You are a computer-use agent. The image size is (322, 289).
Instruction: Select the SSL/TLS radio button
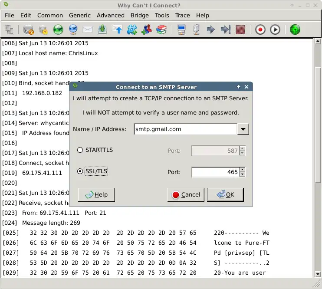(80, 171)
